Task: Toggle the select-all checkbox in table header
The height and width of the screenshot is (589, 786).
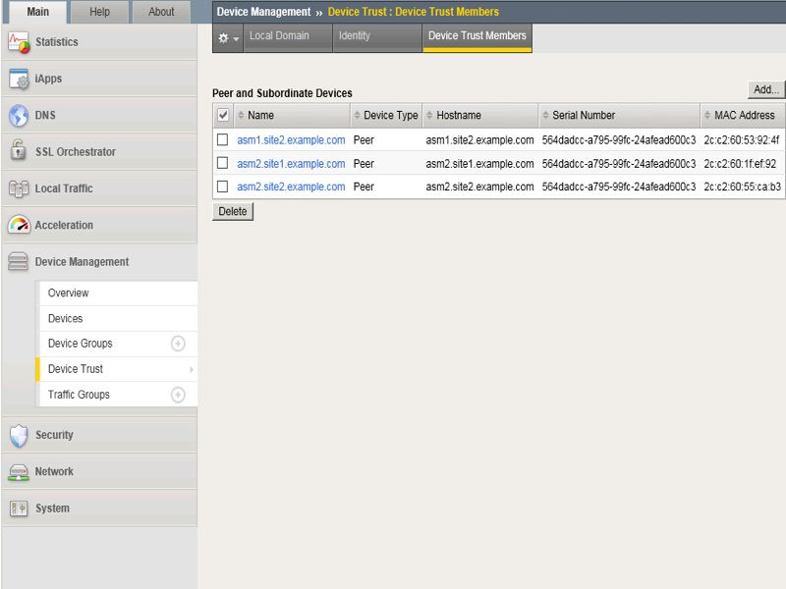Action: [x=223, y=115]
